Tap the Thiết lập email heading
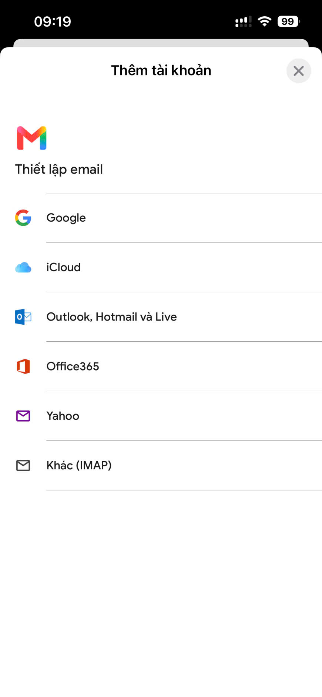 pos(59,170)
